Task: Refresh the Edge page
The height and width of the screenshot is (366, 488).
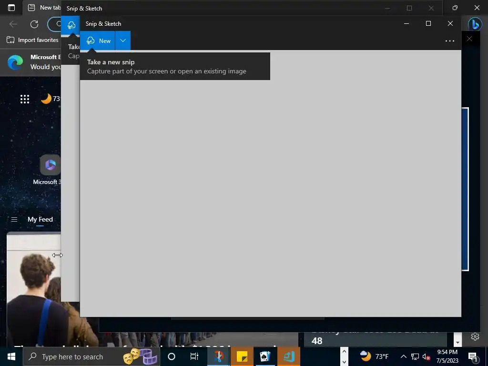Action: tap(34, 24)
